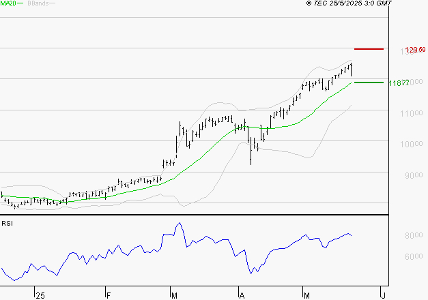Viewport: 428px width, 300px height.
Task: Click the MA20 legend label
Action: (8, 3)
